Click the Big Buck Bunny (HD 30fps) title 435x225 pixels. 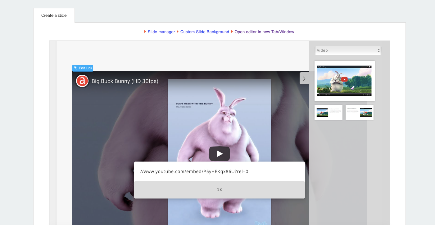[125, 81]
